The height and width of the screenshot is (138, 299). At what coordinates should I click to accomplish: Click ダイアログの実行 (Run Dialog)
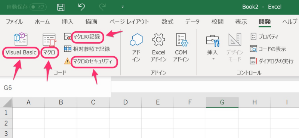[272, 61]
